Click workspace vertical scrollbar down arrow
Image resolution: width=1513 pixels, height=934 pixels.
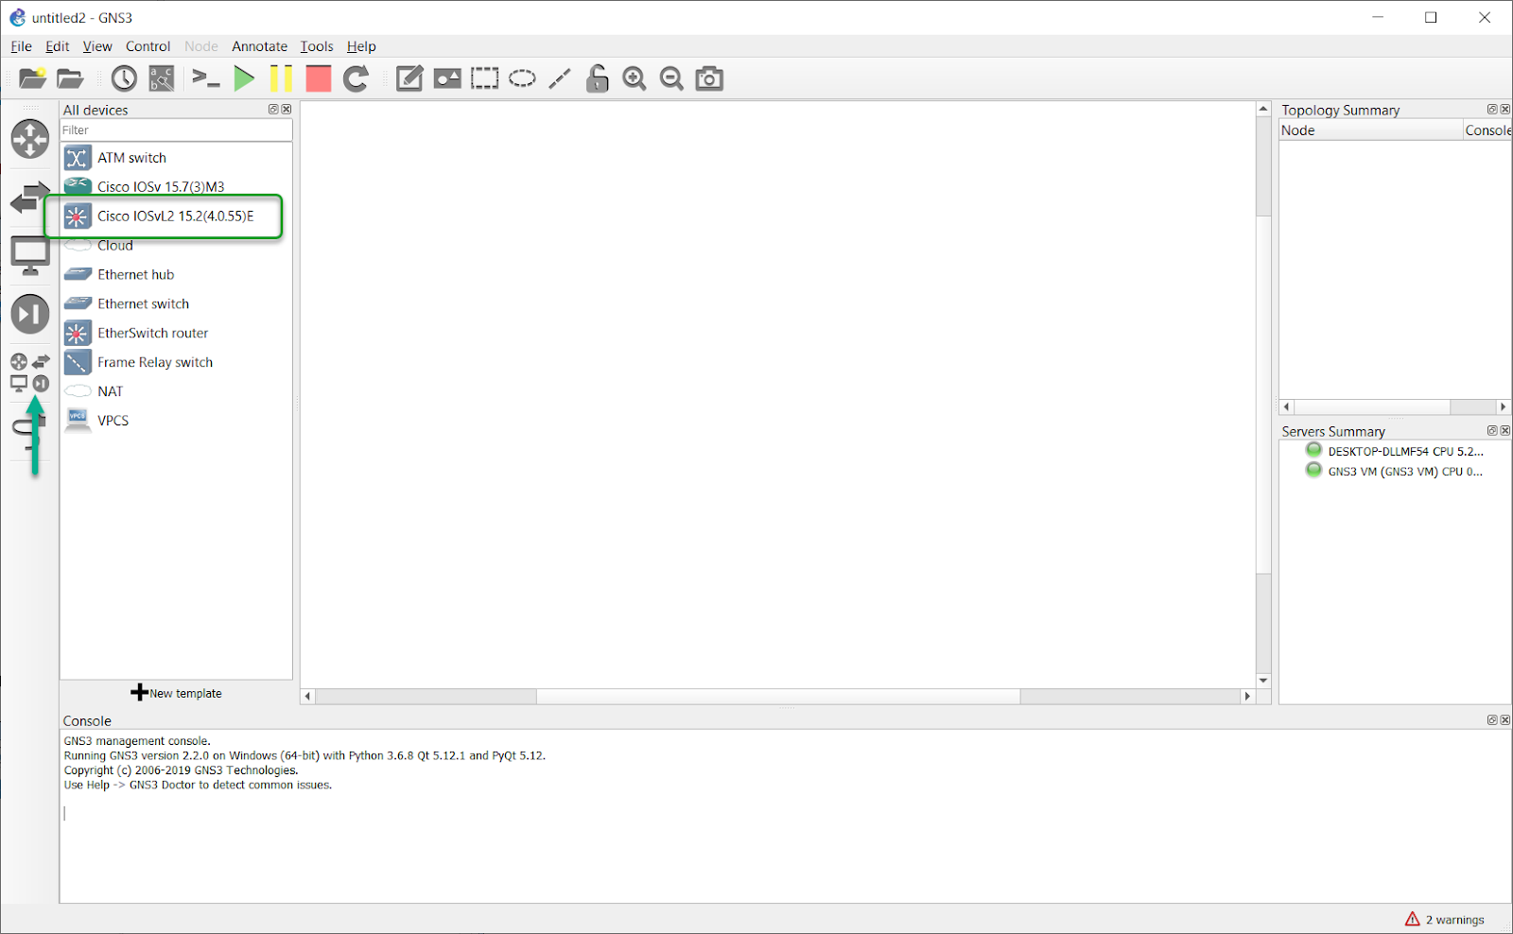click(1263, 681)
